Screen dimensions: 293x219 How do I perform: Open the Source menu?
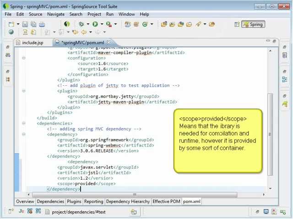point(36,14)
